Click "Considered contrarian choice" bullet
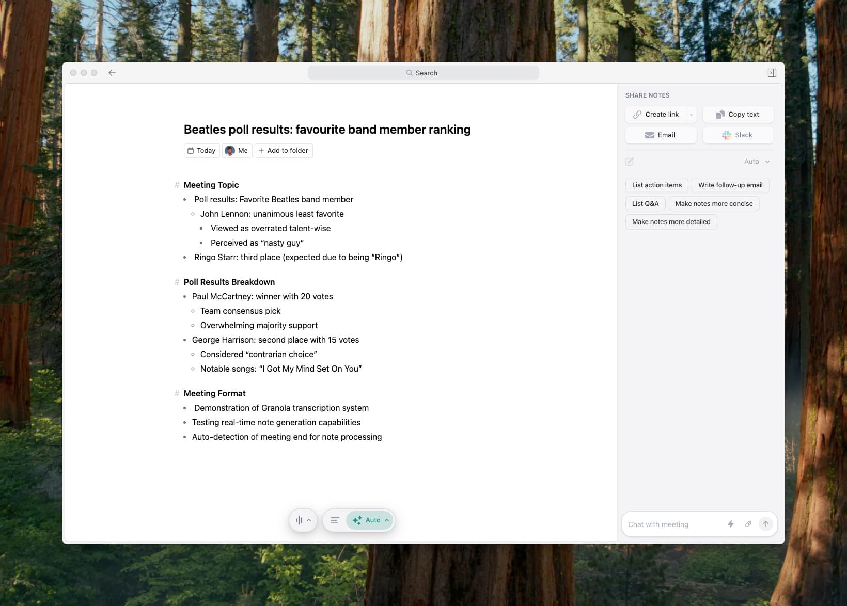The image size is (847, 606). click(259, 354)
